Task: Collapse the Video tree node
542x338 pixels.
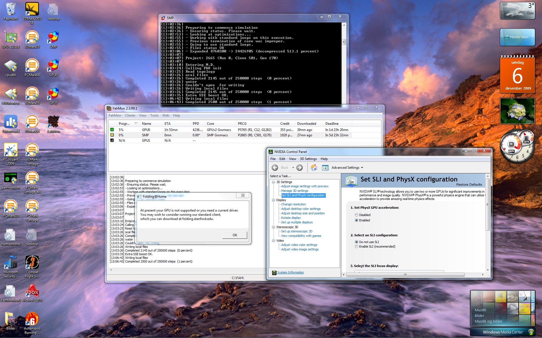Action: coord(274,241)
